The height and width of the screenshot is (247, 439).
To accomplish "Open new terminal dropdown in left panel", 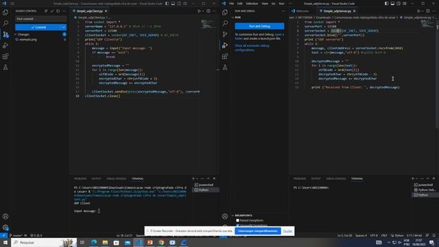I will tap(197, 178).
